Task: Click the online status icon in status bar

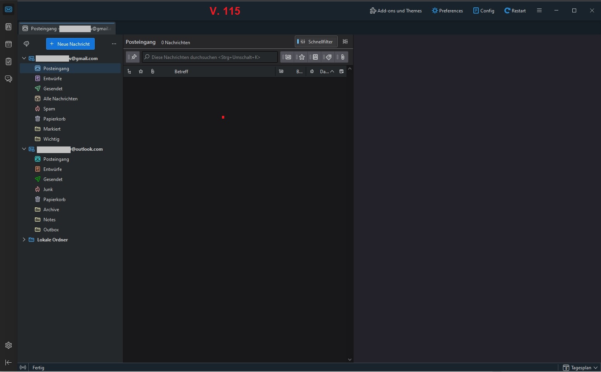Action: point(23,367)
